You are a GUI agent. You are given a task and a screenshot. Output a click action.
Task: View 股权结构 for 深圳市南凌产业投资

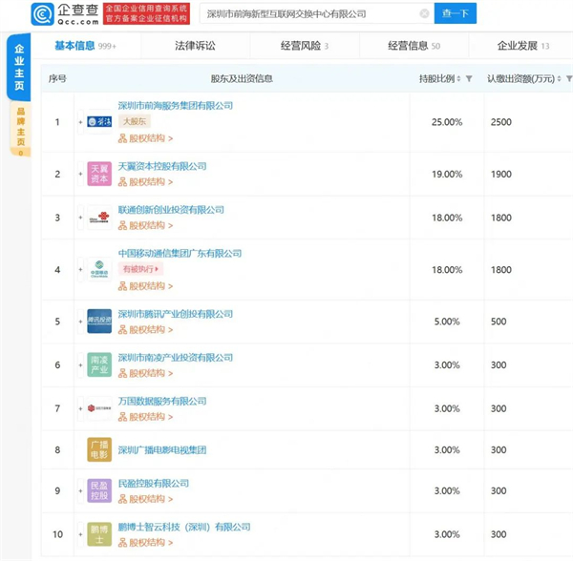pos(145,373)
